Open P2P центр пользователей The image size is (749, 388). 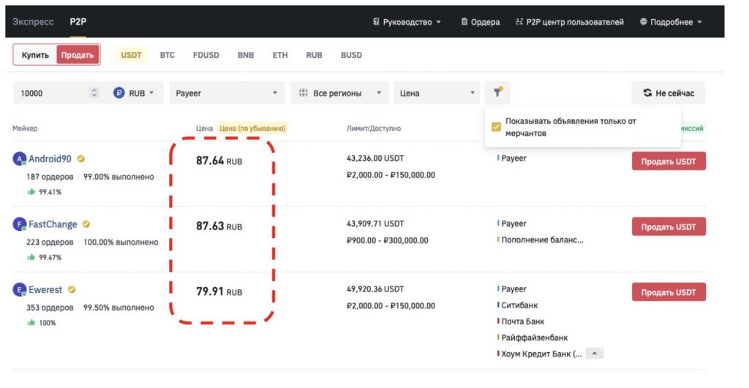point(570,22)
